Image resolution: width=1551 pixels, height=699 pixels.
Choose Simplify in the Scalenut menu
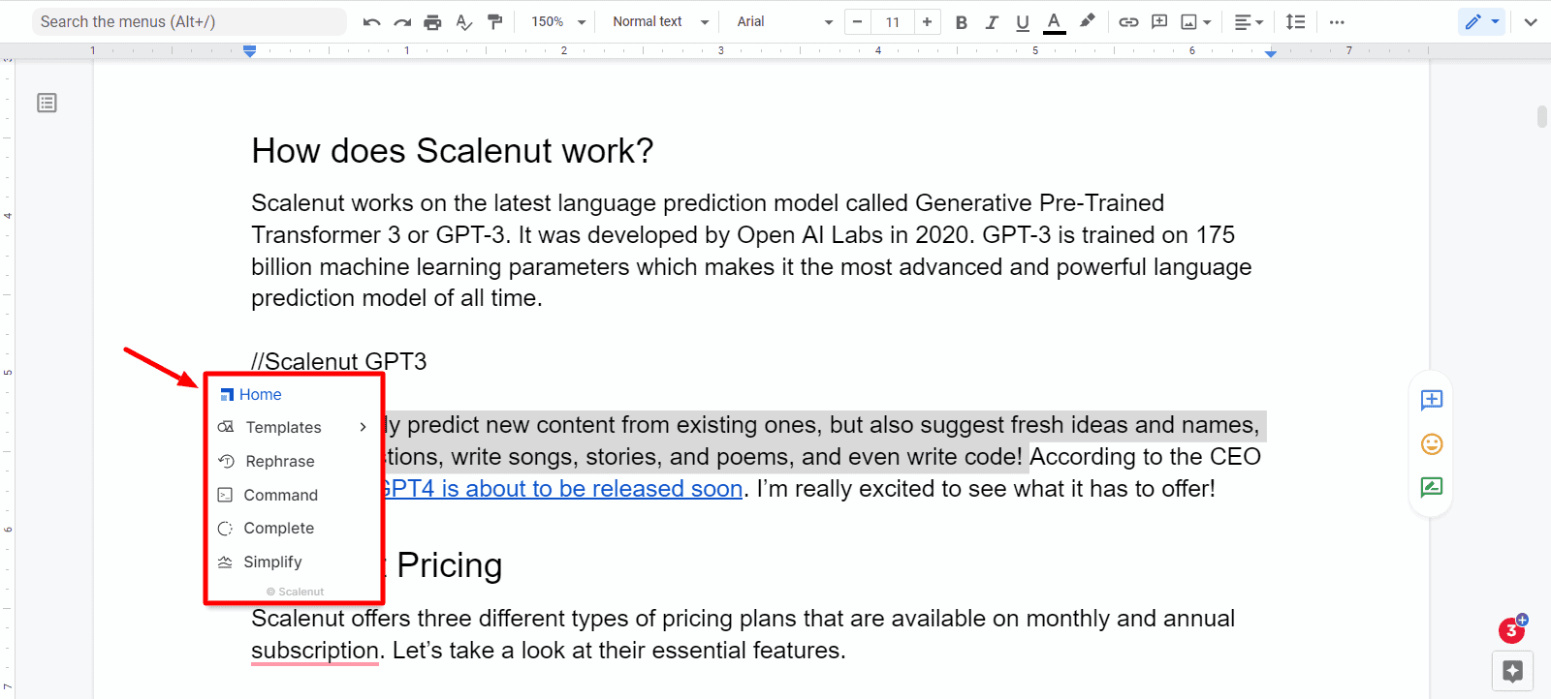tap(272, 562)
